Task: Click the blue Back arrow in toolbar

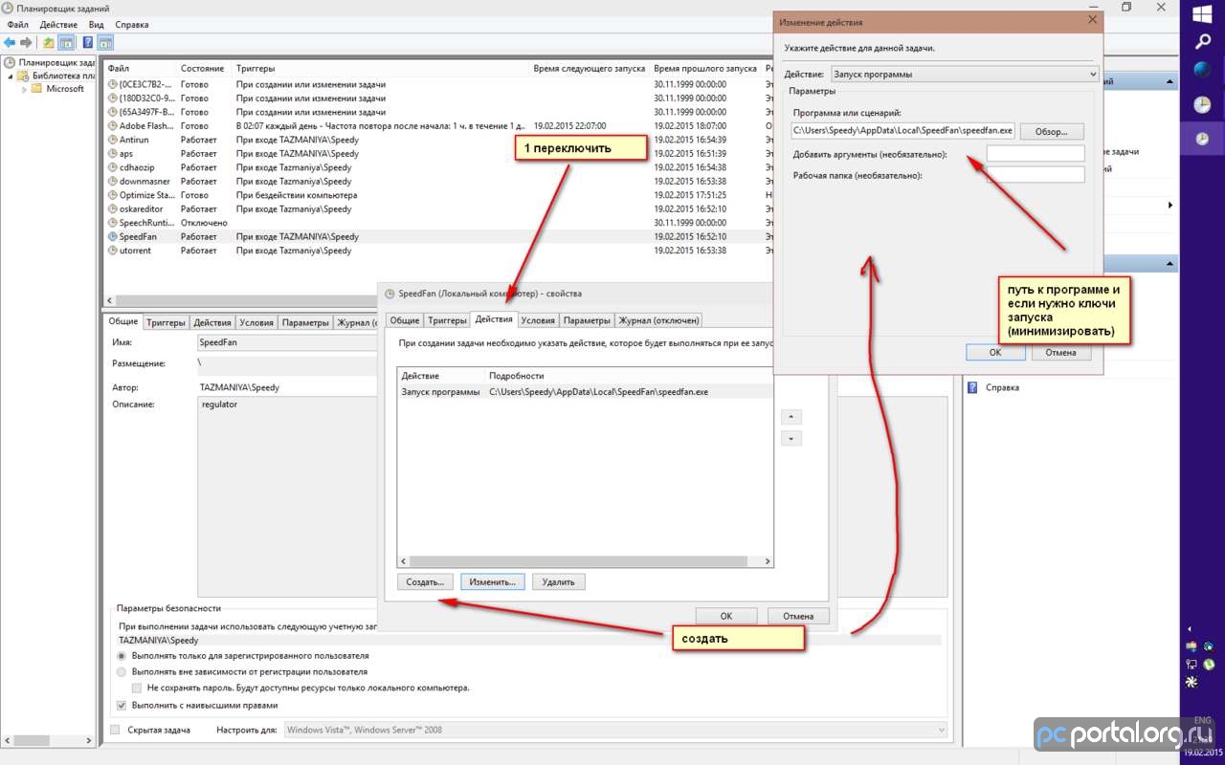Action: [x=10, y=42]
